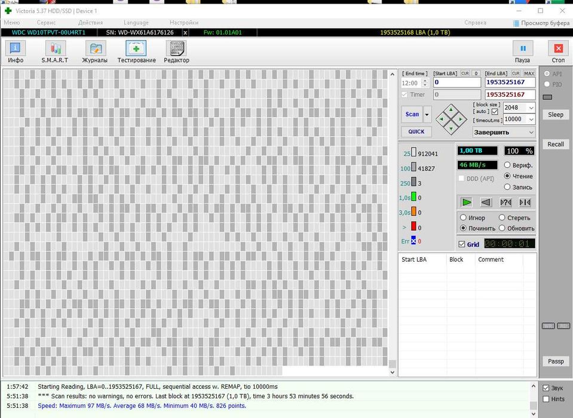
Task: Open the Журналы logs section
Action: (94, 52)
